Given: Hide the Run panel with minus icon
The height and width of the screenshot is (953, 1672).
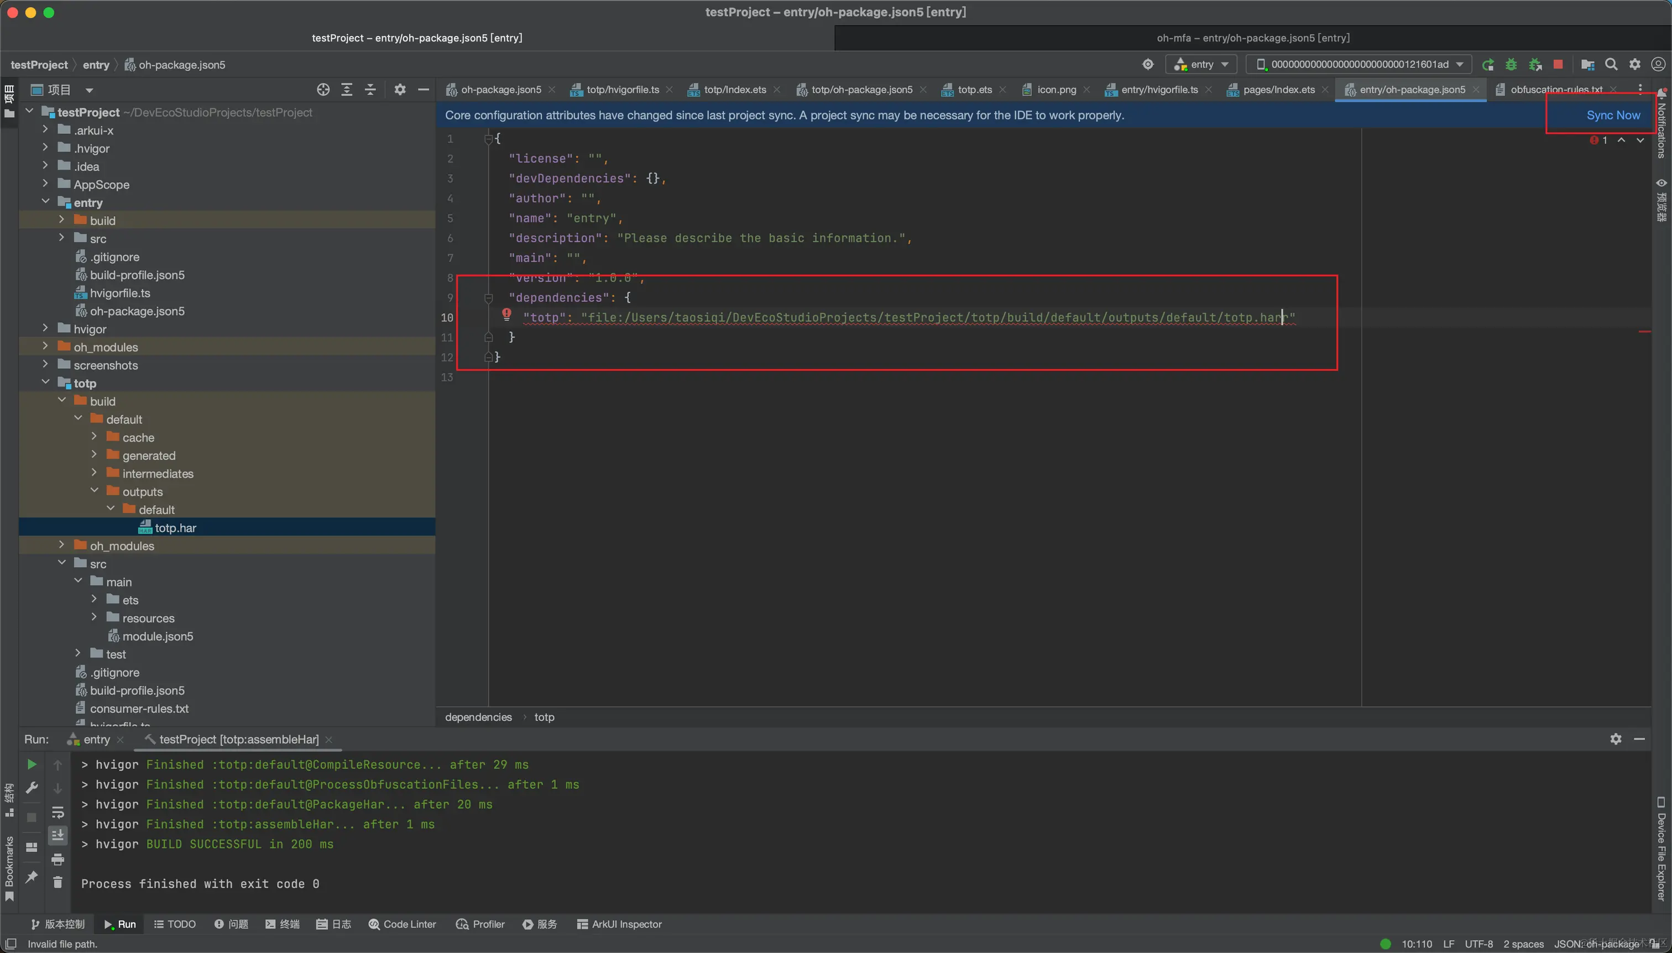Looking at the screenshot, I should [x=1639, y=739].
